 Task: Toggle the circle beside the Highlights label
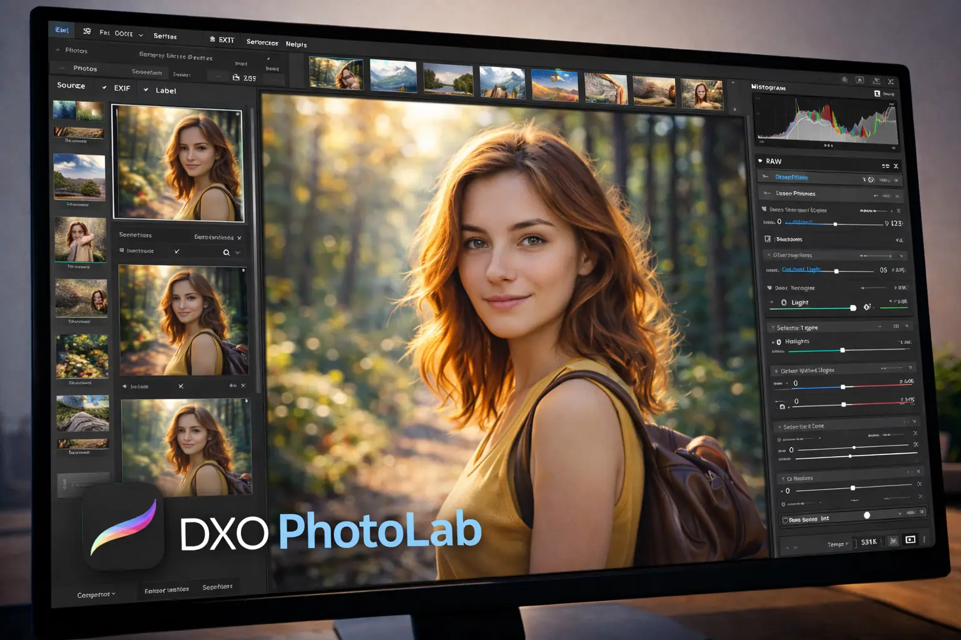point(778,342)
